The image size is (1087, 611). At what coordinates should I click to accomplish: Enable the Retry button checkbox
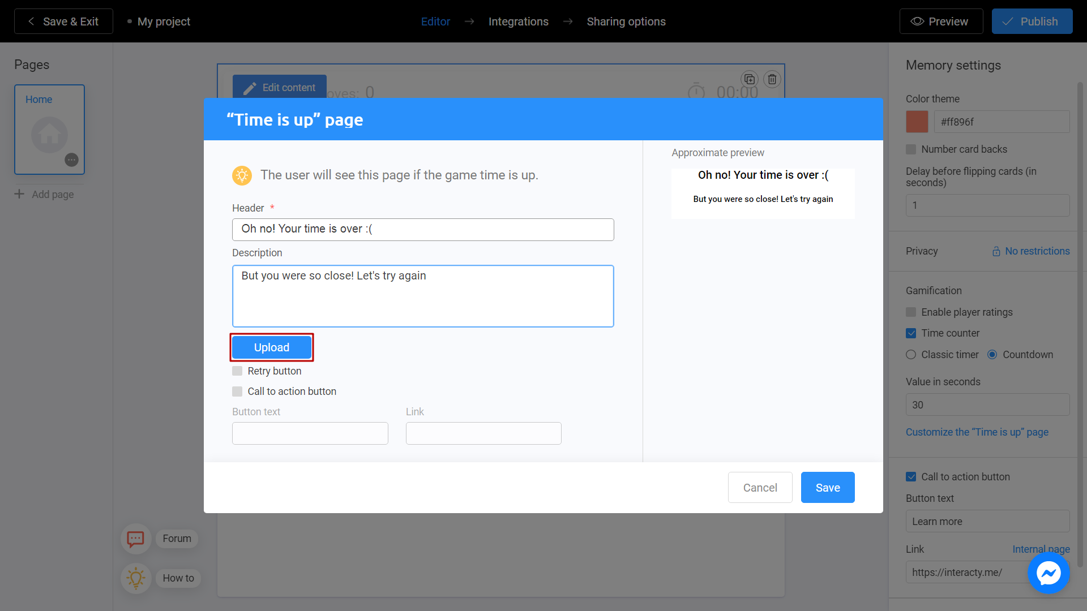coord(237,371)
